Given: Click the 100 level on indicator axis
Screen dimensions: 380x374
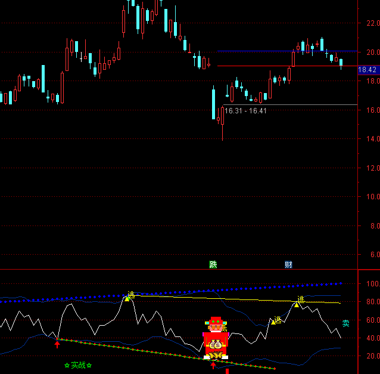Looking at the screenshot, I should pos(373,284).
